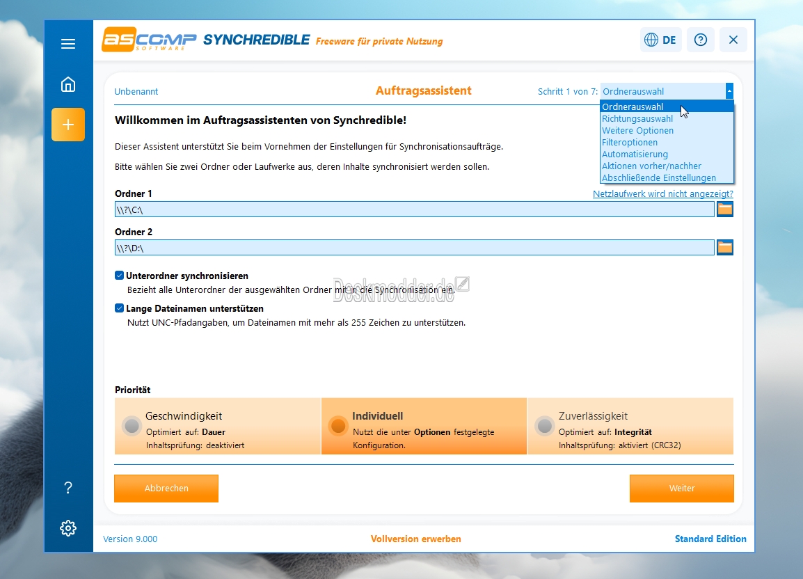This screenshot has width=803, height=579.
Task: Choose Weitere Optionen in the step list
Action: tap(667, 130)
